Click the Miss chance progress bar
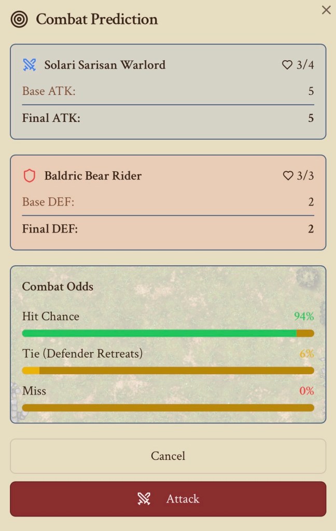The width and height of the screenshot is (336, 531). 167,407
